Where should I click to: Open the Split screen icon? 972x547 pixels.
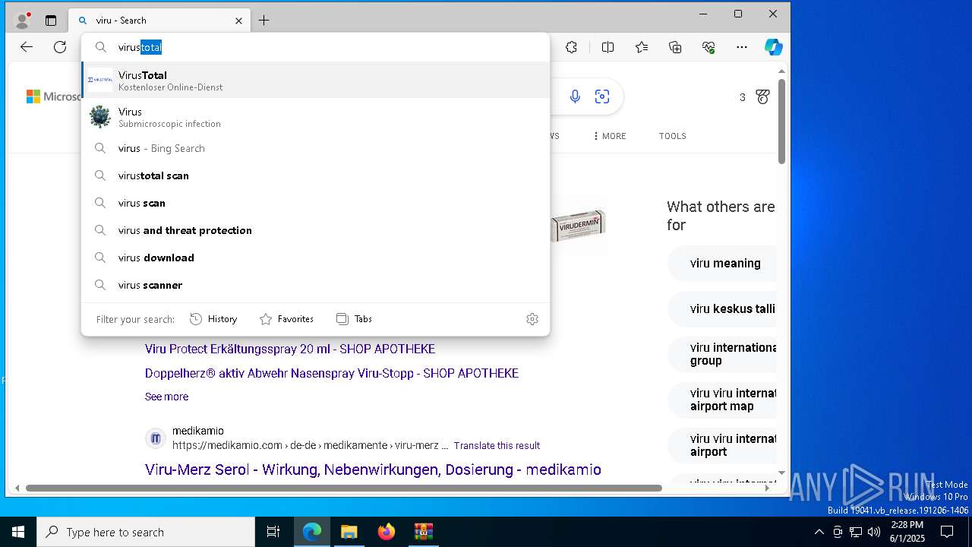coord(607,47)
